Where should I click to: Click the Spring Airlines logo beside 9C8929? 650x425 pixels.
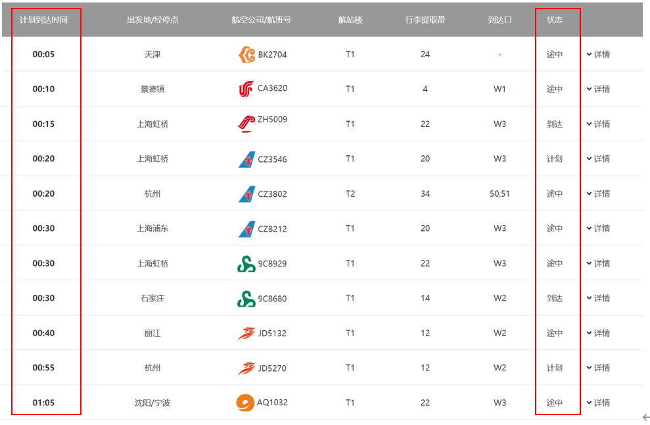[x=246, y=263]
